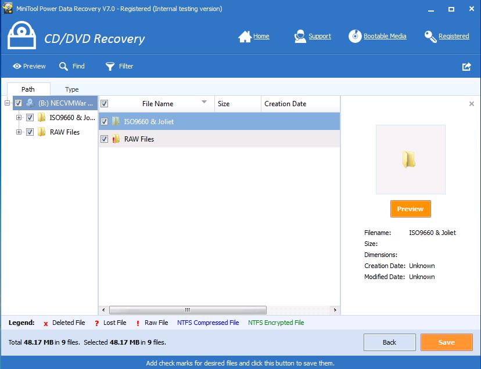This screenshot has width=481, height=369.
Task: Expand the ISO9660 & Jo... tree node
Action: click(x=19, y=117)
